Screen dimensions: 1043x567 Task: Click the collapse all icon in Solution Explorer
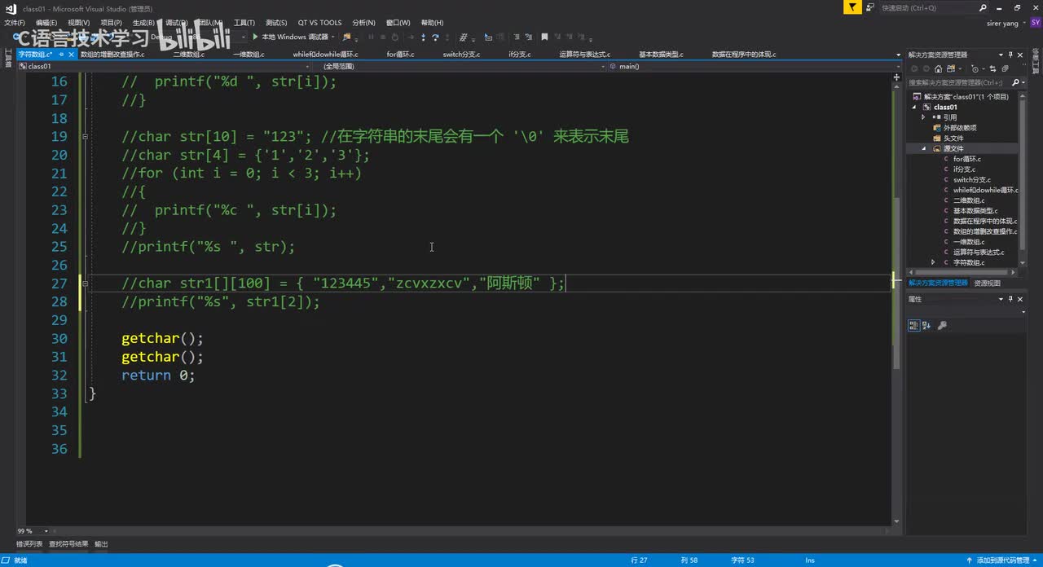1006,69
